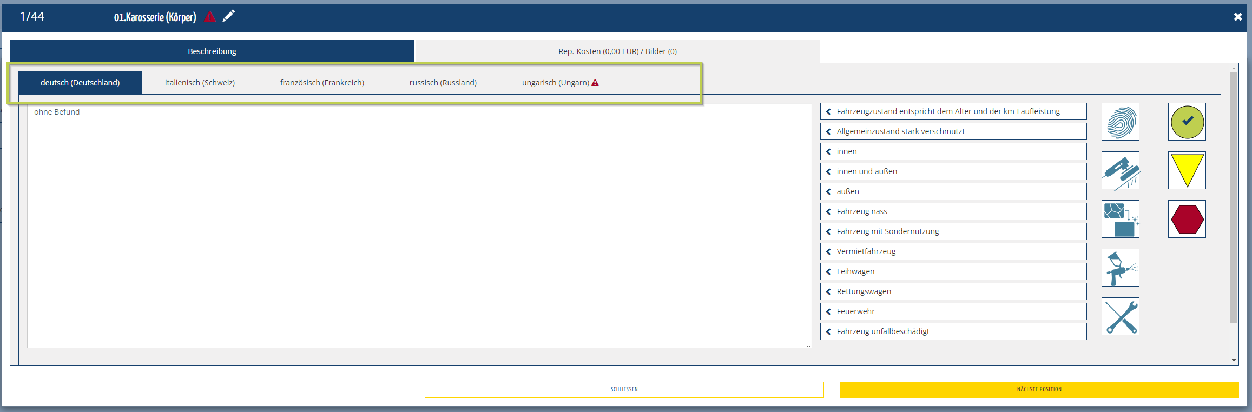
Task: Go to Nächste Position
Action: tap(1039, 389)
